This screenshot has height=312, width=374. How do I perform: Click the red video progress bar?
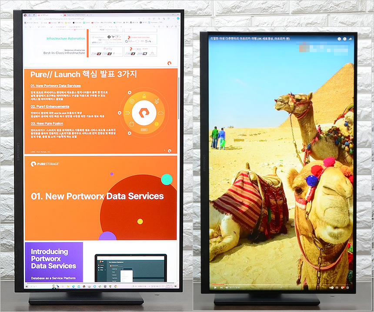tap(217, 284)
